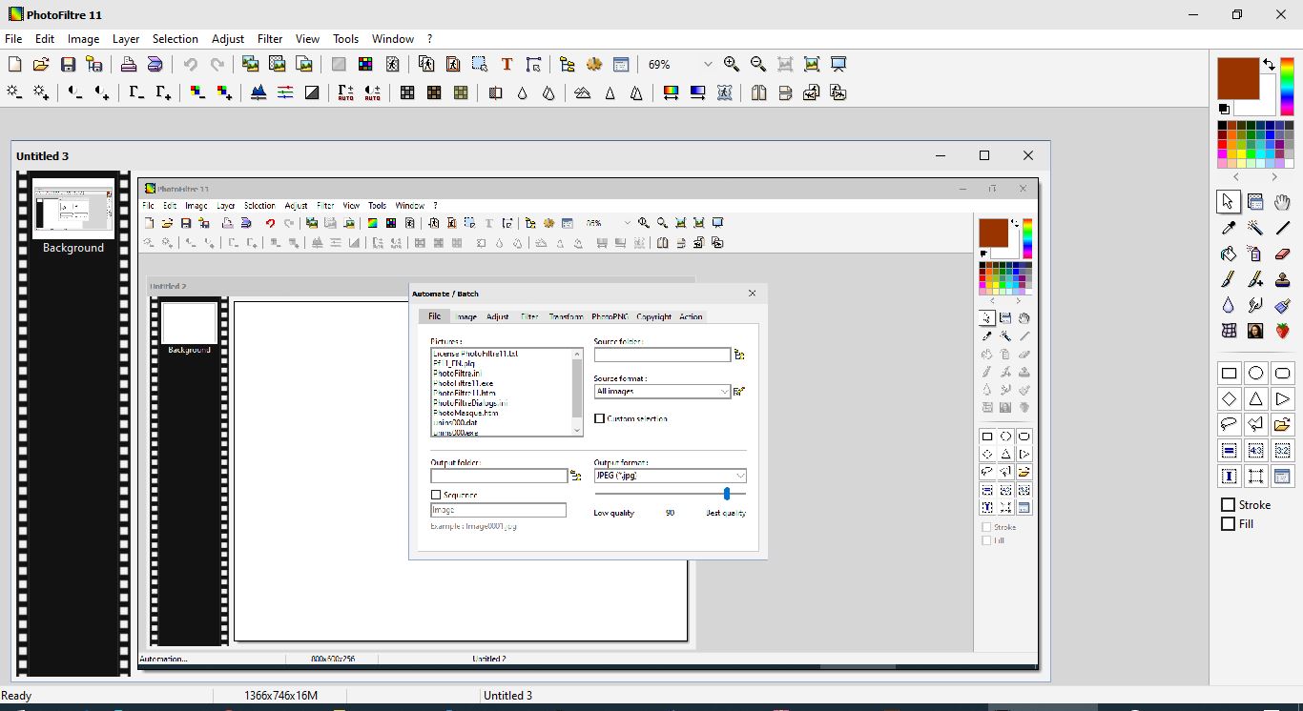Click the Undo arrow icon
The width and height of the screenshot is (1303, 711).
(x=190, y=64)
